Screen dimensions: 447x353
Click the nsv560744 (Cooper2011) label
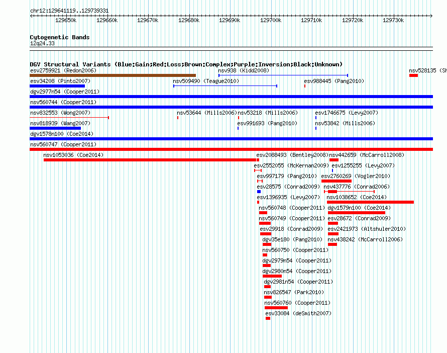(63, 102)
